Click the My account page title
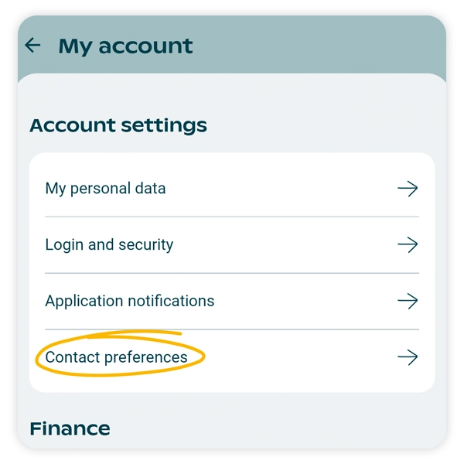This screenshot has height=464, width=464. (x=125, y=46)
